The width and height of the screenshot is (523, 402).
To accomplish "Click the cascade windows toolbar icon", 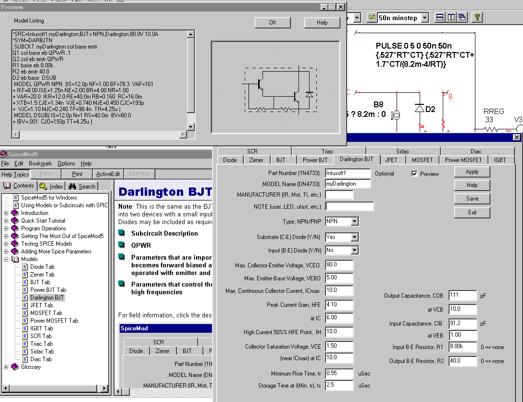I will pyautogui.click(x=462, y=18).
